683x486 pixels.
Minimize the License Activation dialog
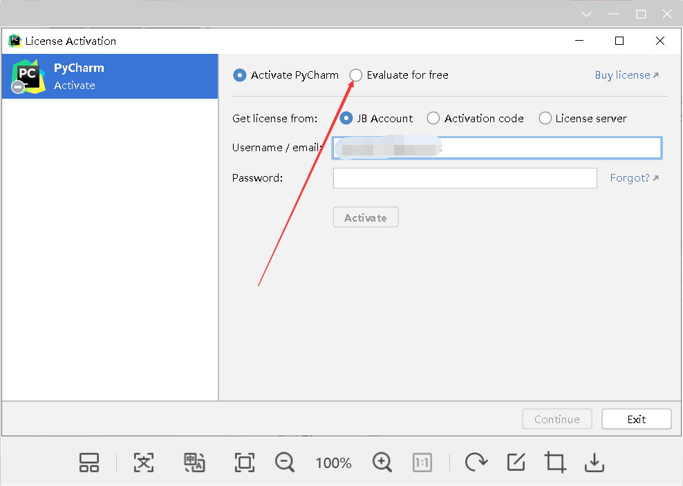click(x=579, y=41)
